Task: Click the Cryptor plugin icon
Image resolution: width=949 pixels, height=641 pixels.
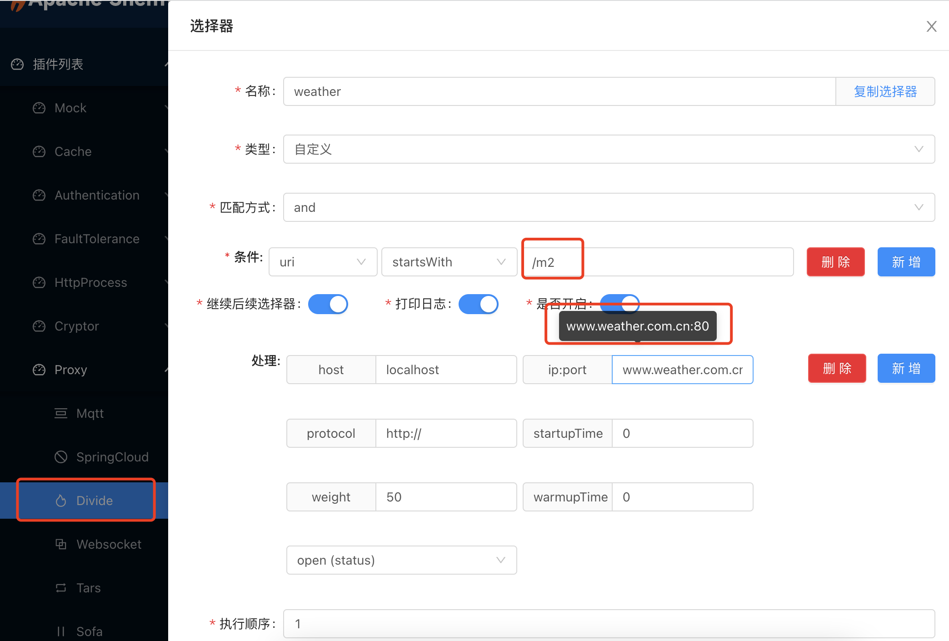Action: click(x=39, y=326)
